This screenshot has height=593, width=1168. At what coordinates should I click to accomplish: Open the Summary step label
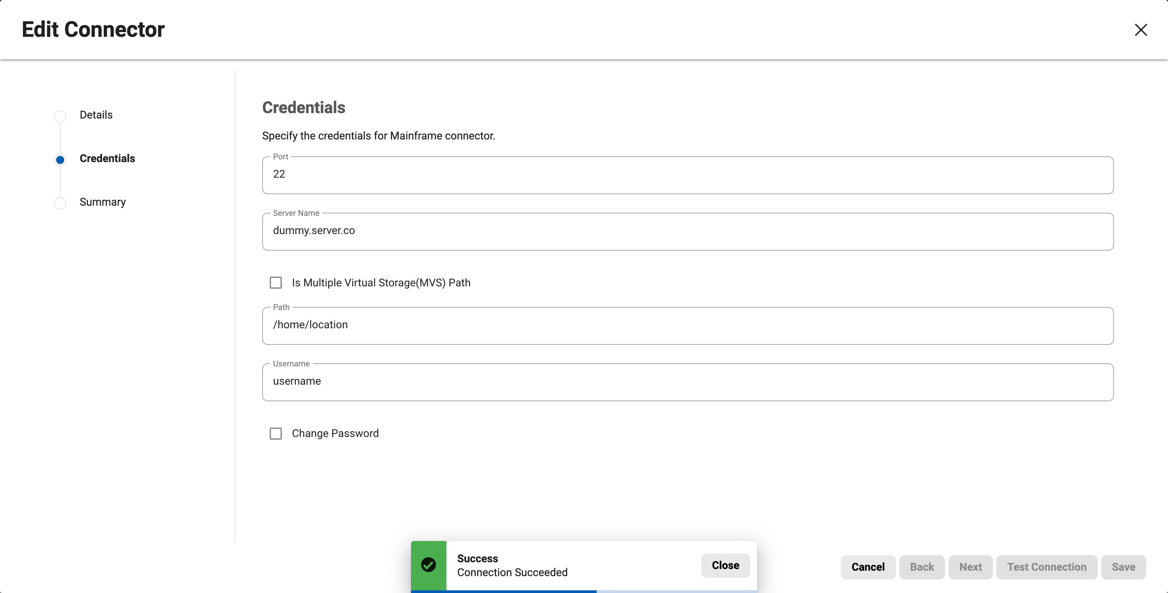point(103,202)
